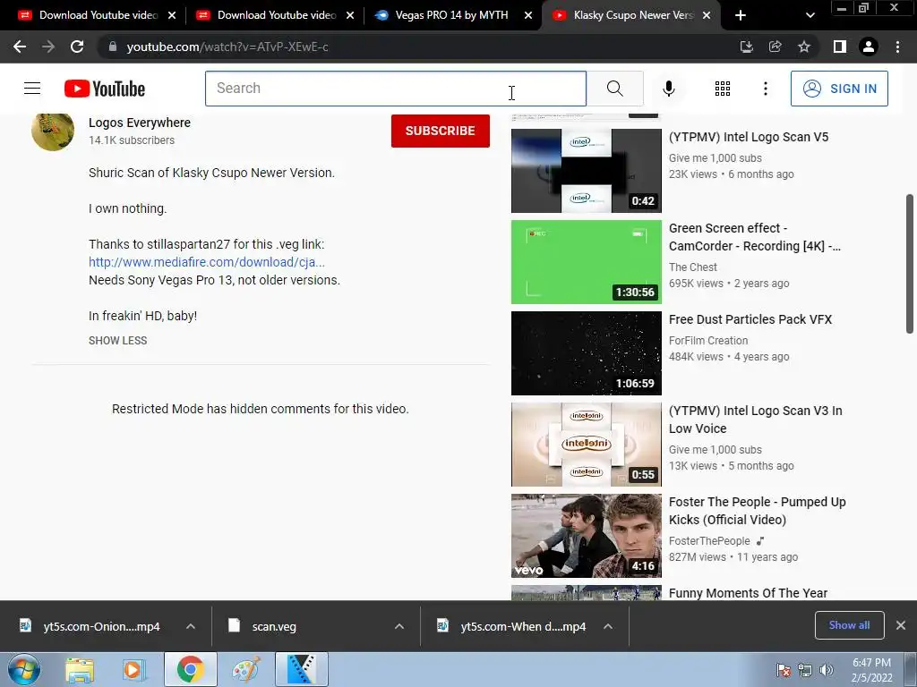Open FosterThePeople channel link

(x=709, y=541)
